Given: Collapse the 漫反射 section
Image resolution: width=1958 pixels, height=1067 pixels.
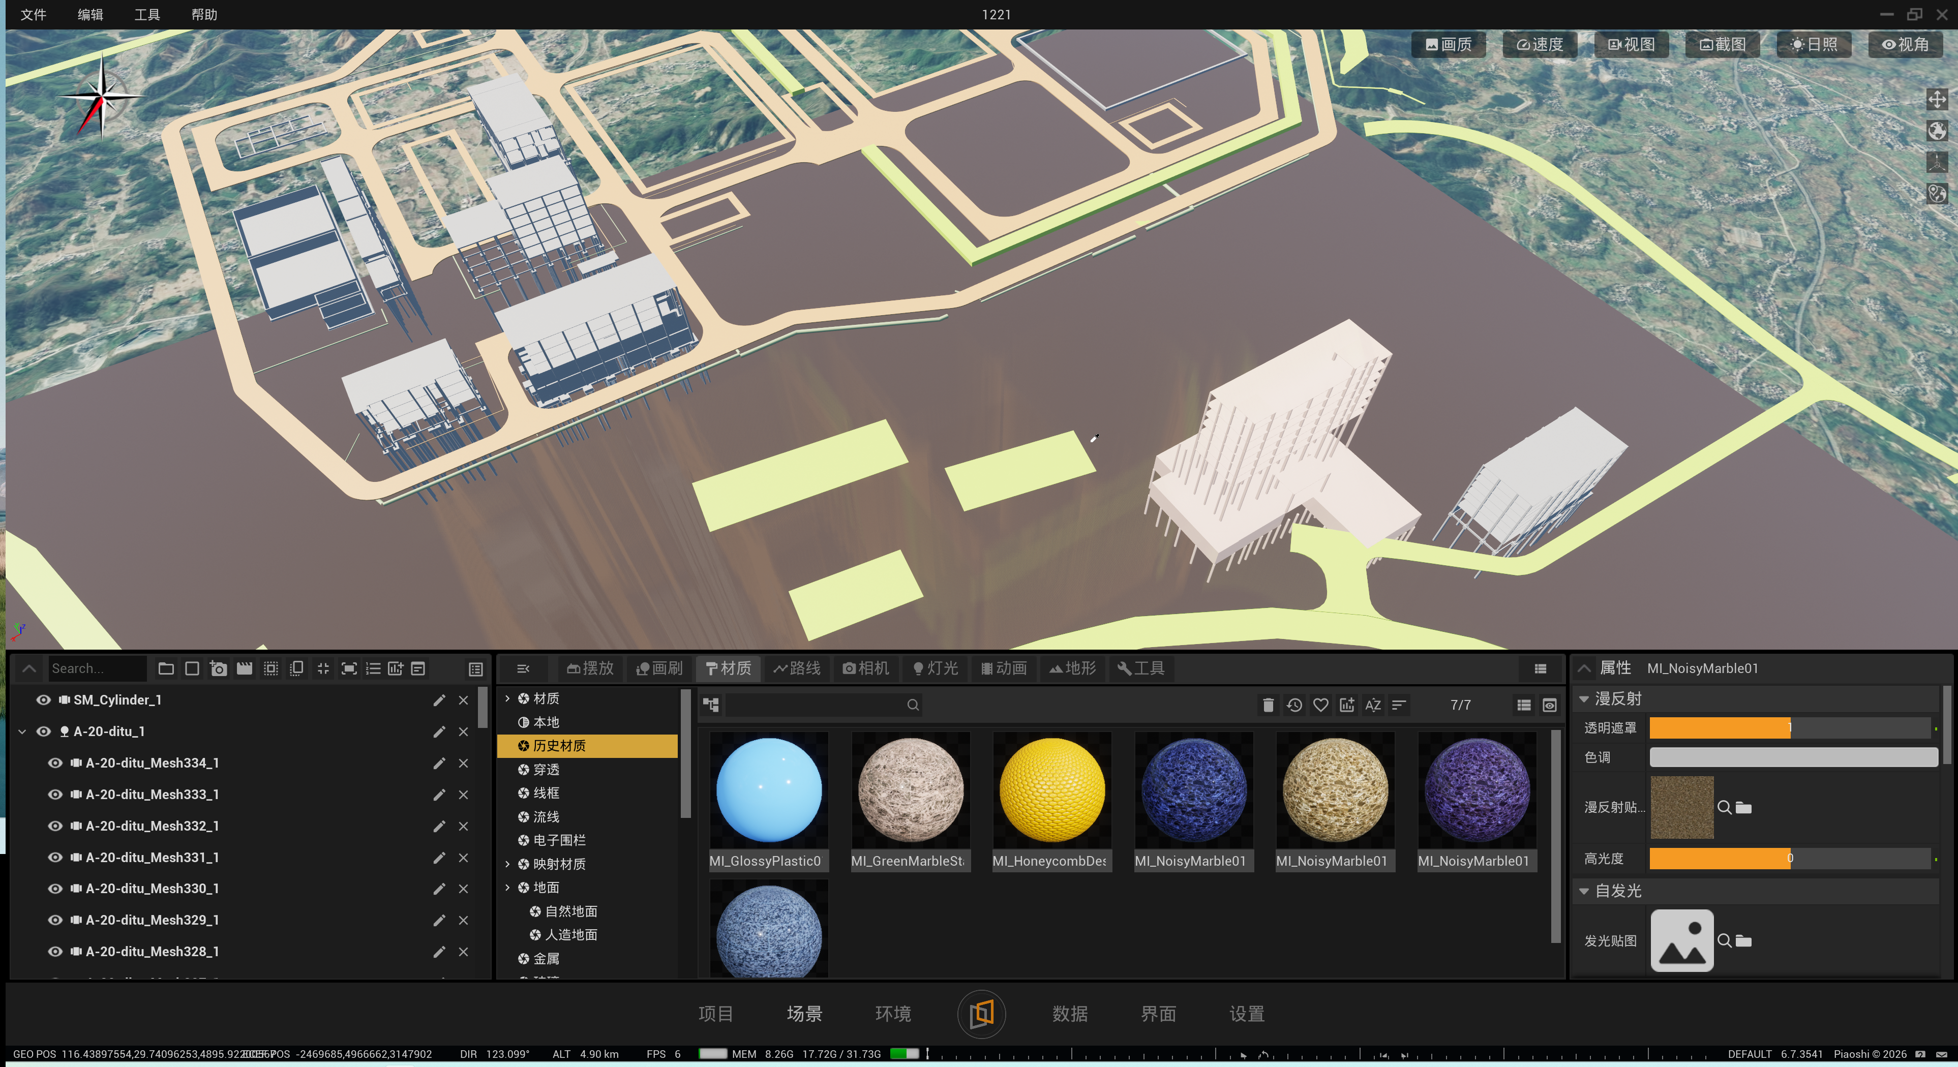Looking at the screenshot, I should (1584, 698).
